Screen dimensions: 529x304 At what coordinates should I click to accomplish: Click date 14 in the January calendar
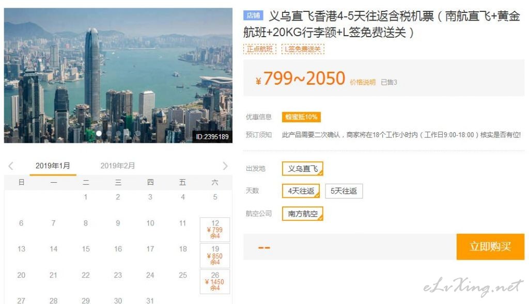click(x=53, y=249)
